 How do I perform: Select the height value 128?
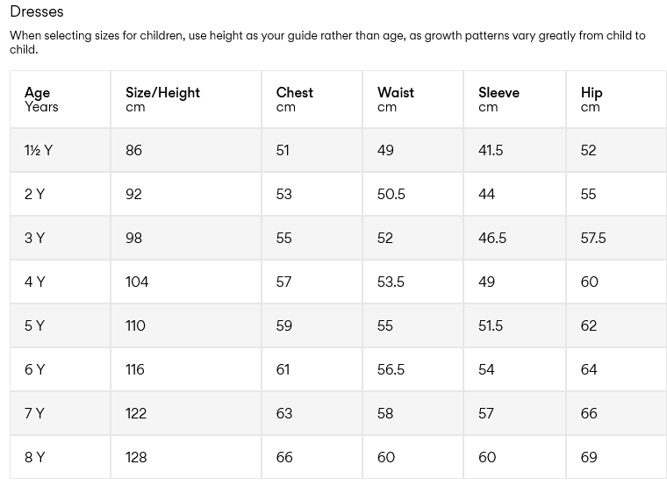[136, 457]
